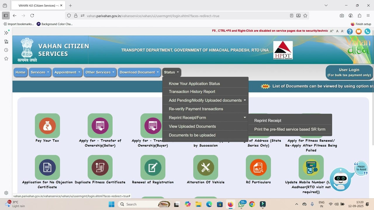Open Google Chrome from the taskbar
This screenshot has height=210, width=374.
[x=252, y=204]
